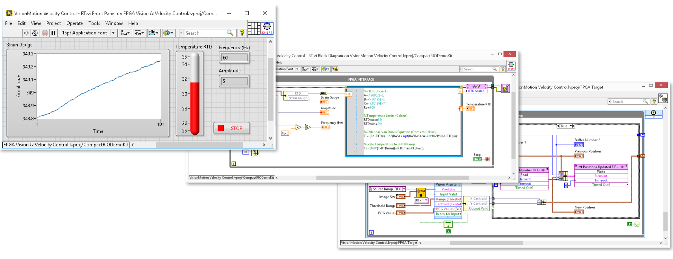Click the RTD Scaled Read/Write Control node
The image size is (673, 259).
(477, 89)
